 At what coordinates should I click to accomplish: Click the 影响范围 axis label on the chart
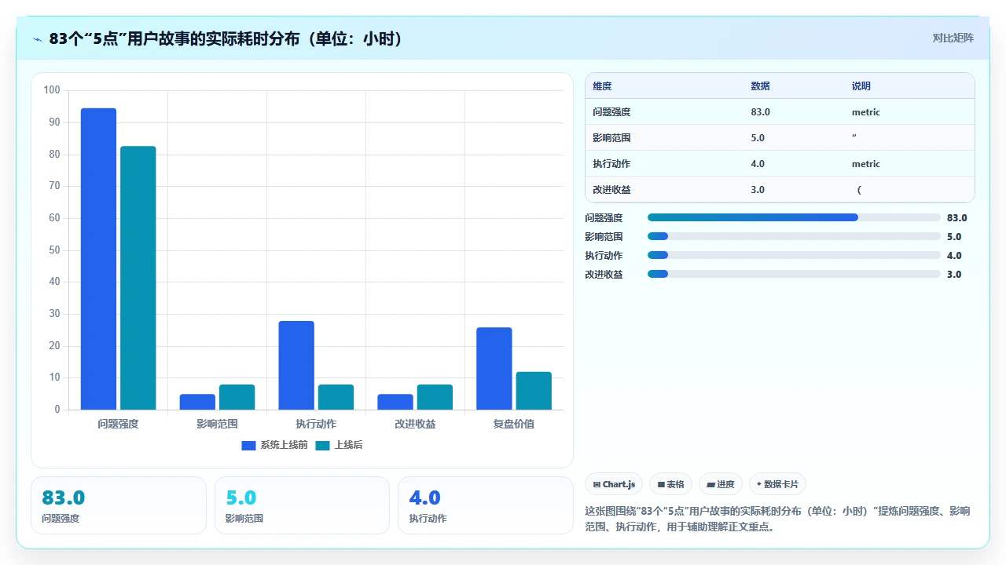(x=217, y=424)
